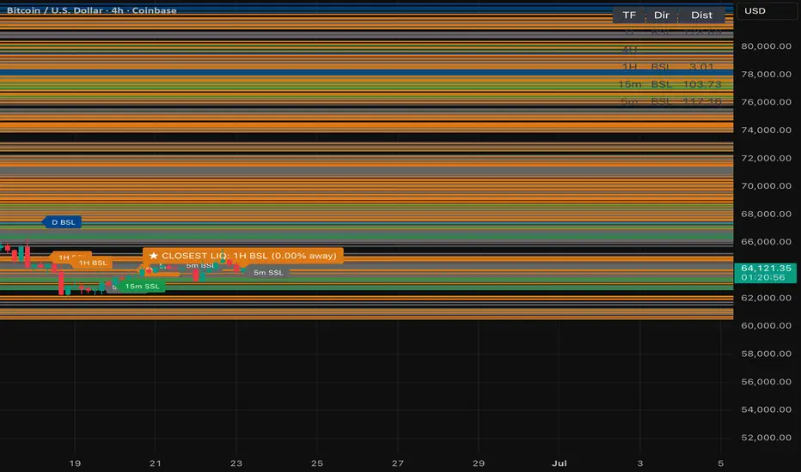Click the TF column header in table
Viewport: 801px width, 472px height.
pos(629,15)
